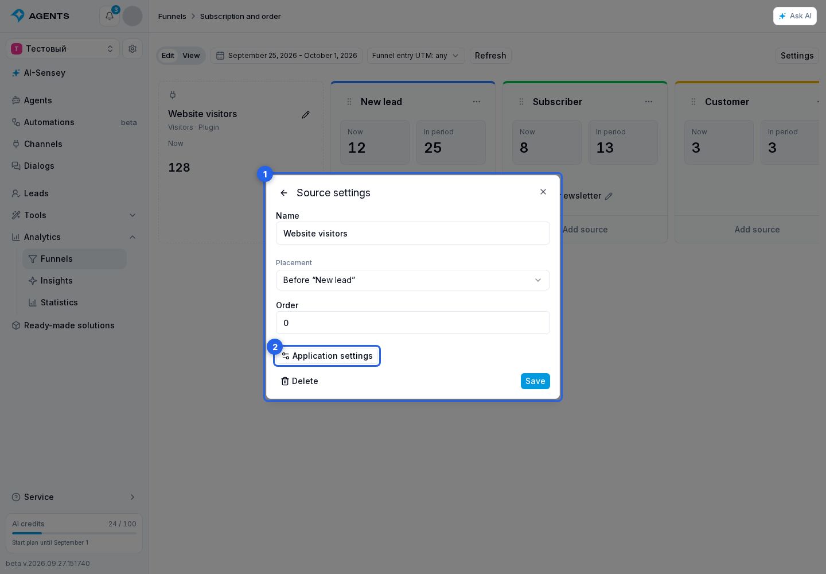This screenshot has height=574, width=826.
Task: Open the notifications bell
Action: click(110, 16)
